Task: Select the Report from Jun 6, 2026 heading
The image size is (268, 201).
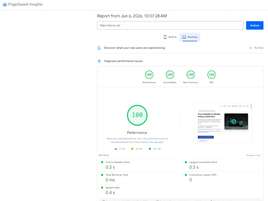Action: 132,16
